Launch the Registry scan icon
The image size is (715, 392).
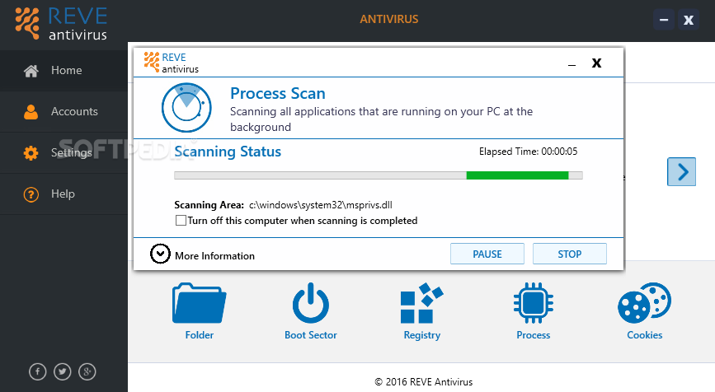click(x=421, y=303)
